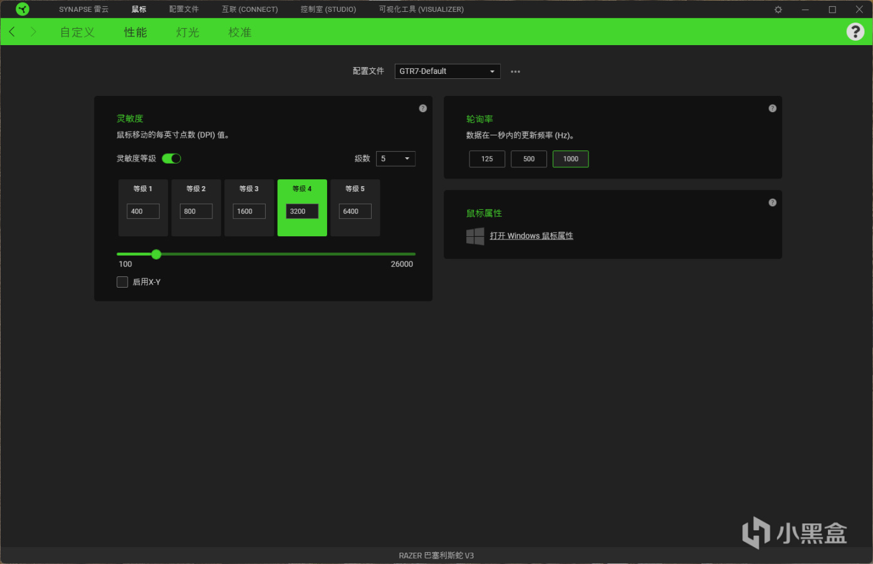Click the 鼠标属性 section heading

coord(484,213)
